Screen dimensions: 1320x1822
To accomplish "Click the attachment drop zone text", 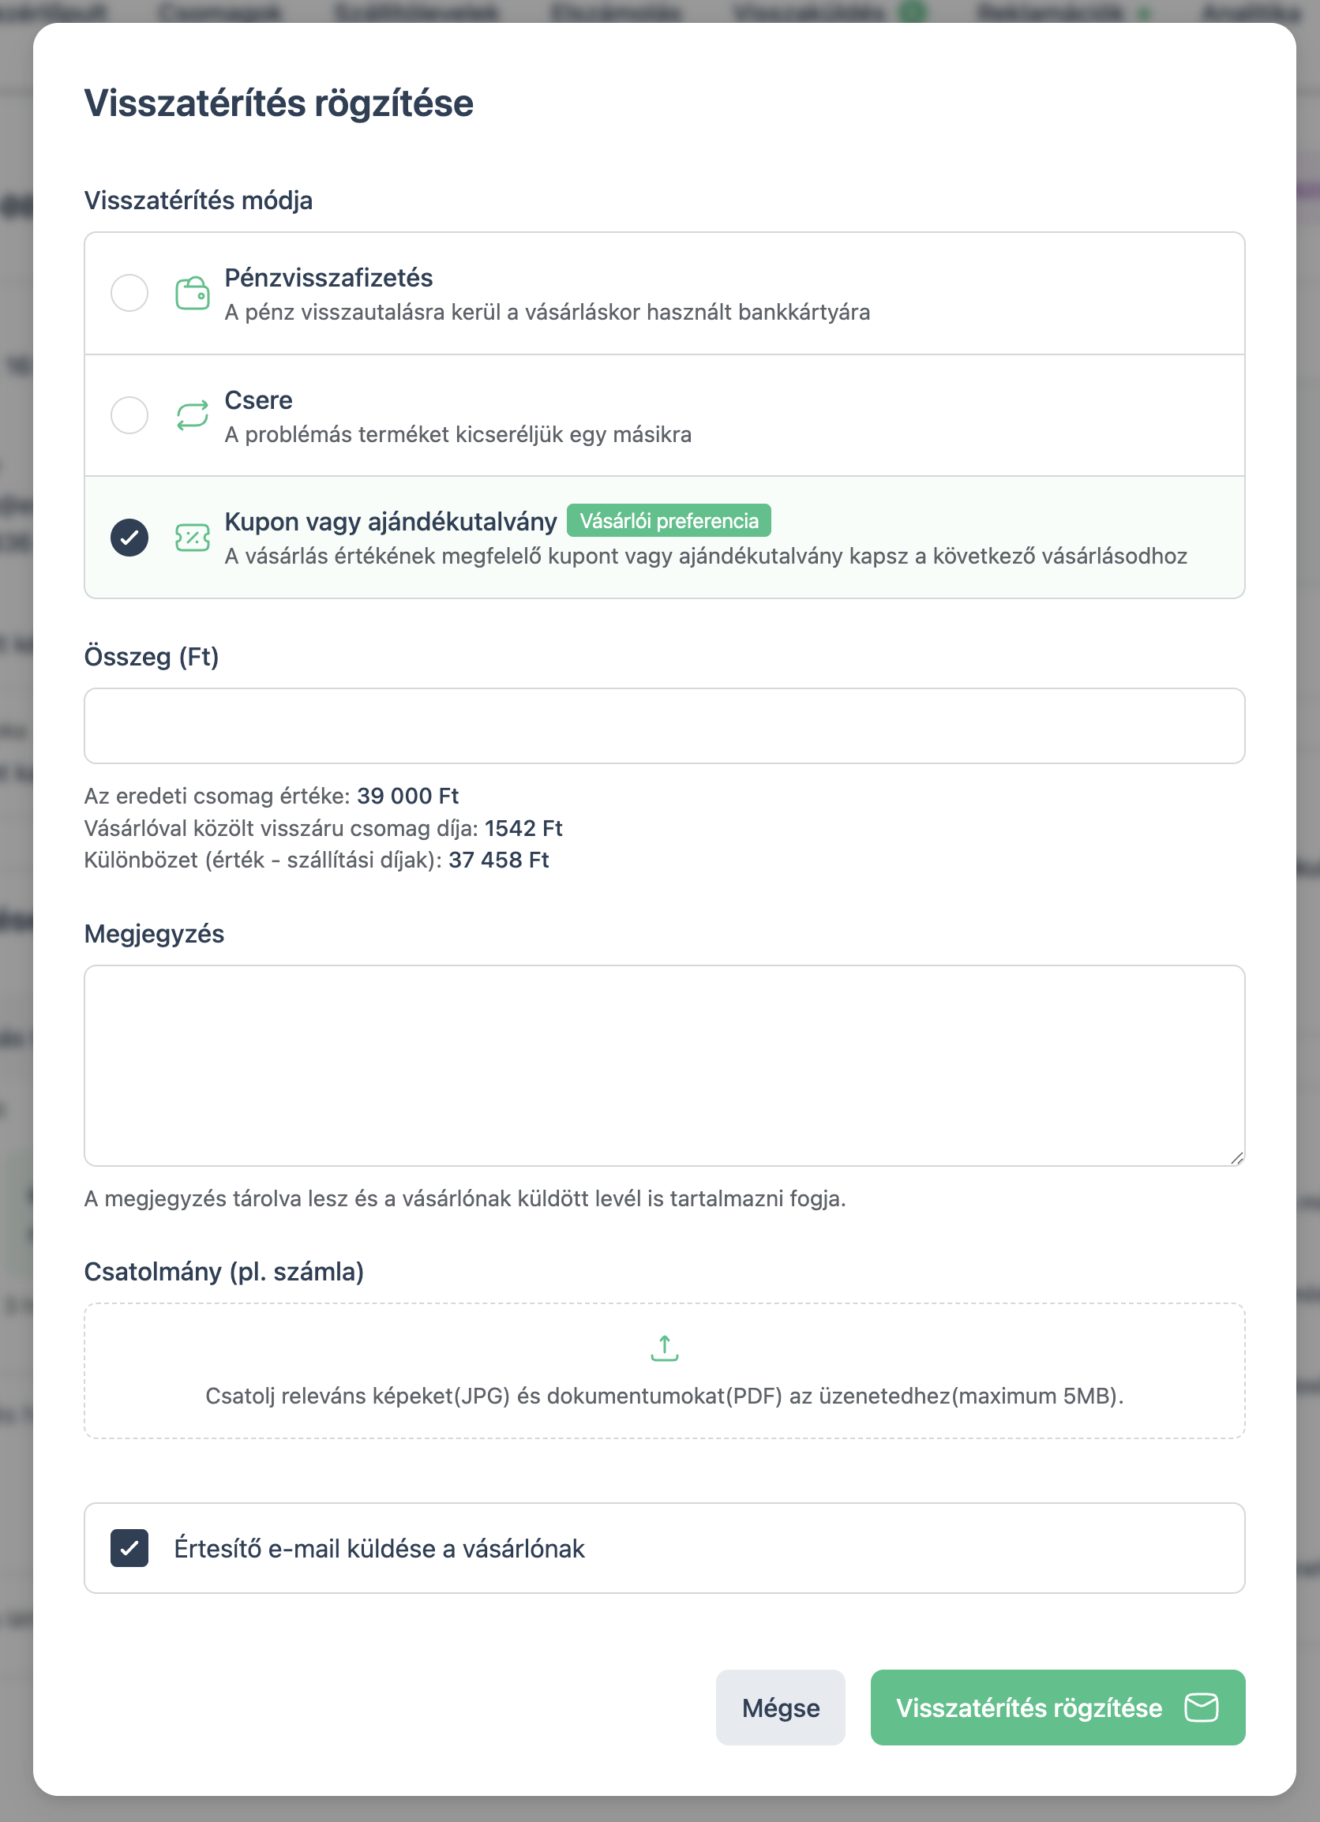I will click(665, 1396).
